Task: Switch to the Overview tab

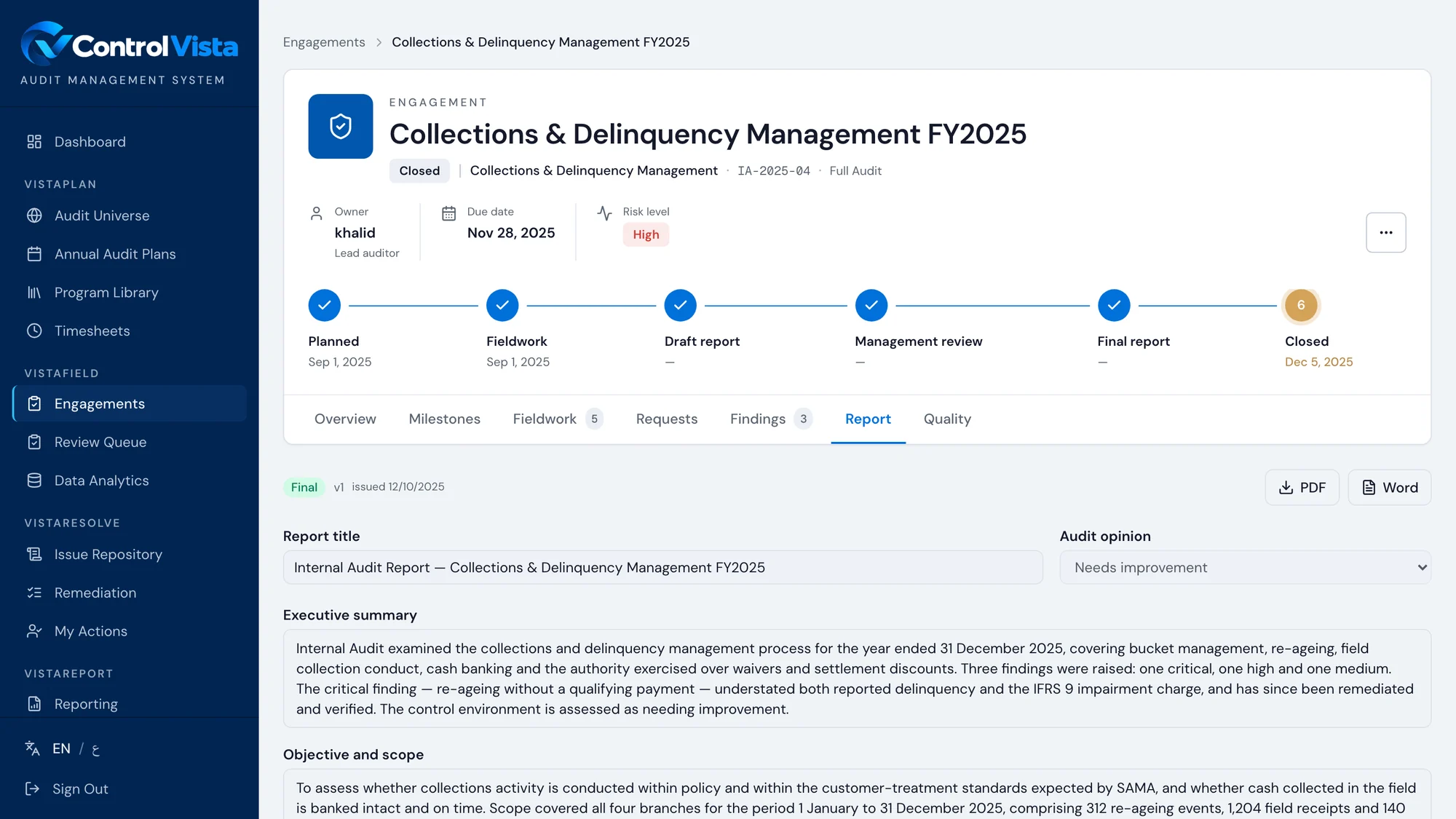Action: pos(345,419)
